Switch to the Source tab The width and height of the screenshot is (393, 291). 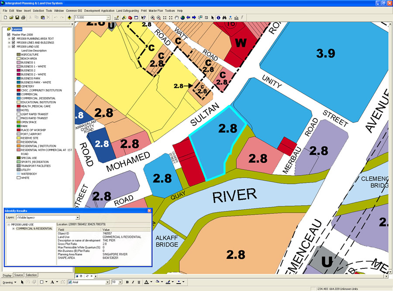click(19, 275)
